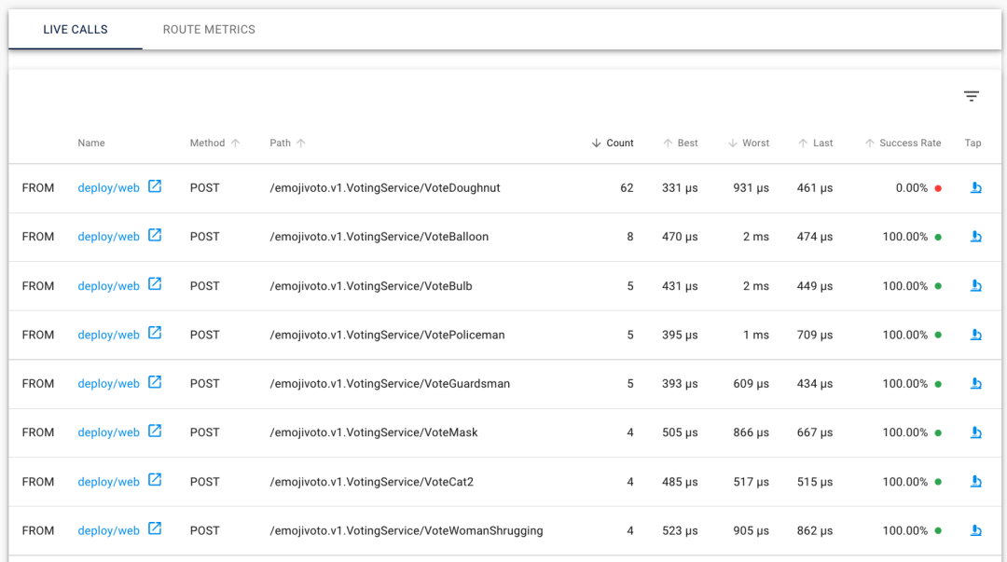Click the red failure status dot
This screenshot has width=1007, height=562.
(938, 188)
